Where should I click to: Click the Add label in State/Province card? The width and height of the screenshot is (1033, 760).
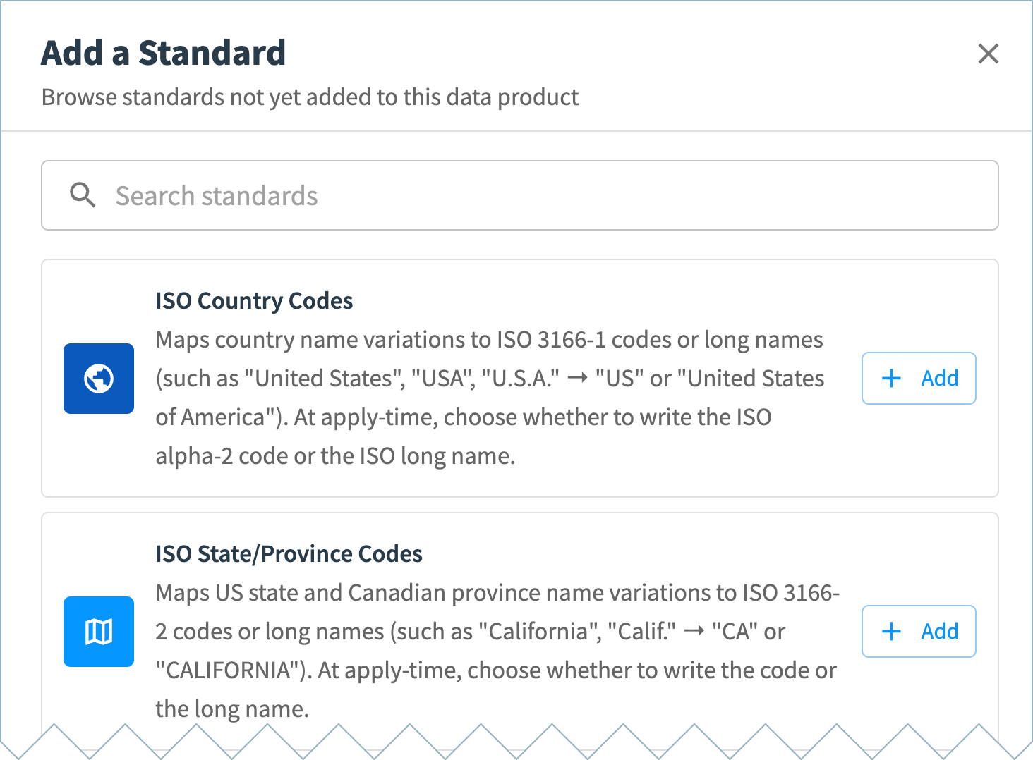(x=940, y=632)
